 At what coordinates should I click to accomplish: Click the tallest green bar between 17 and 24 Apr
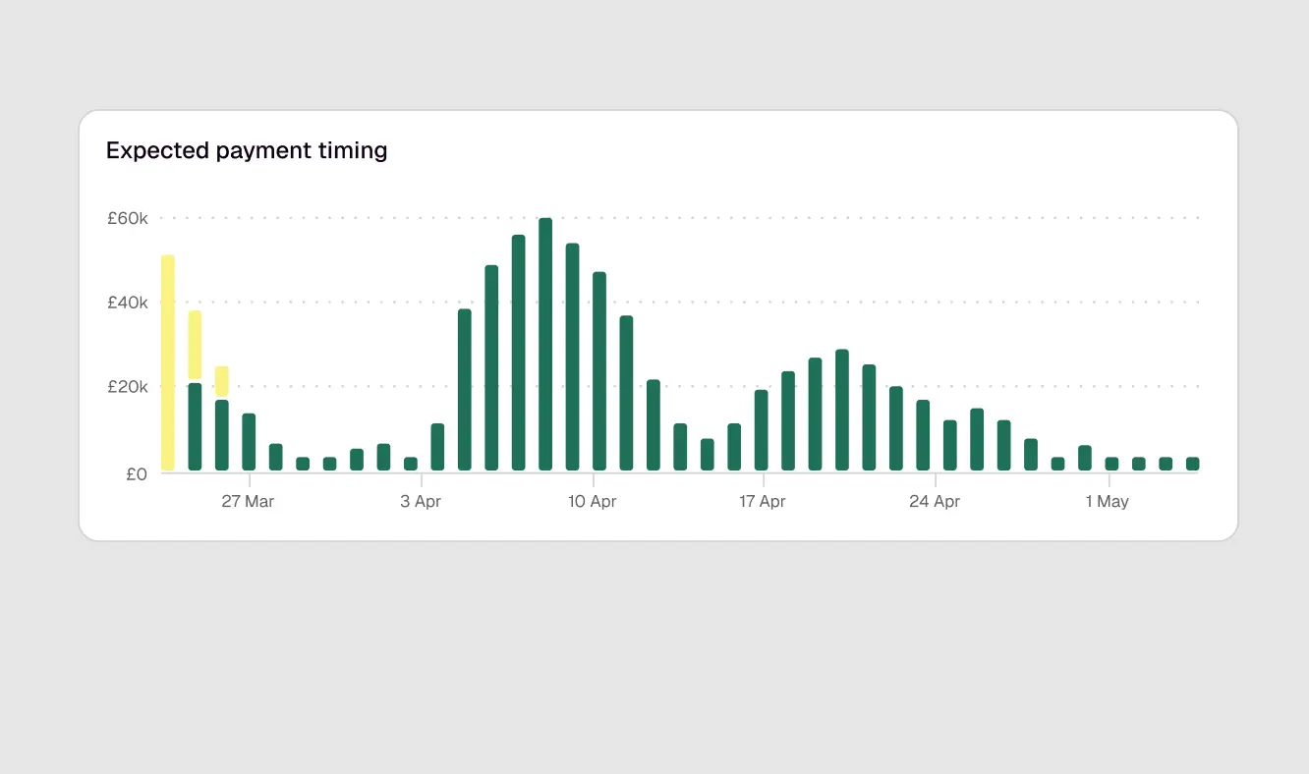click(842, 410)
